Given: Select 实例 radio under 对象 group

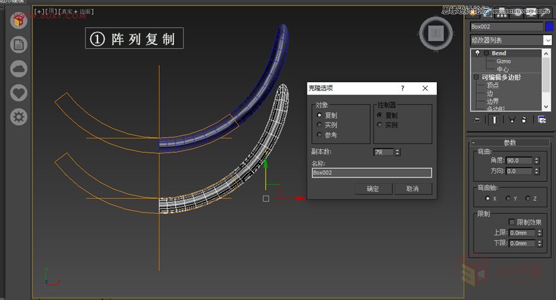Looking at the screenshot, I should pos(319,125).
